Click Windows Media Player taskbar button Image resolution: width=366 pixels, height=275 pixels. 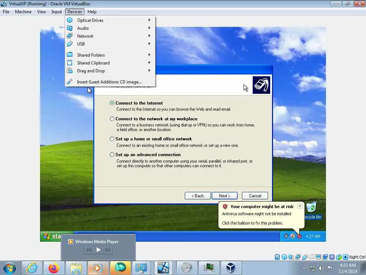(98, 268)
